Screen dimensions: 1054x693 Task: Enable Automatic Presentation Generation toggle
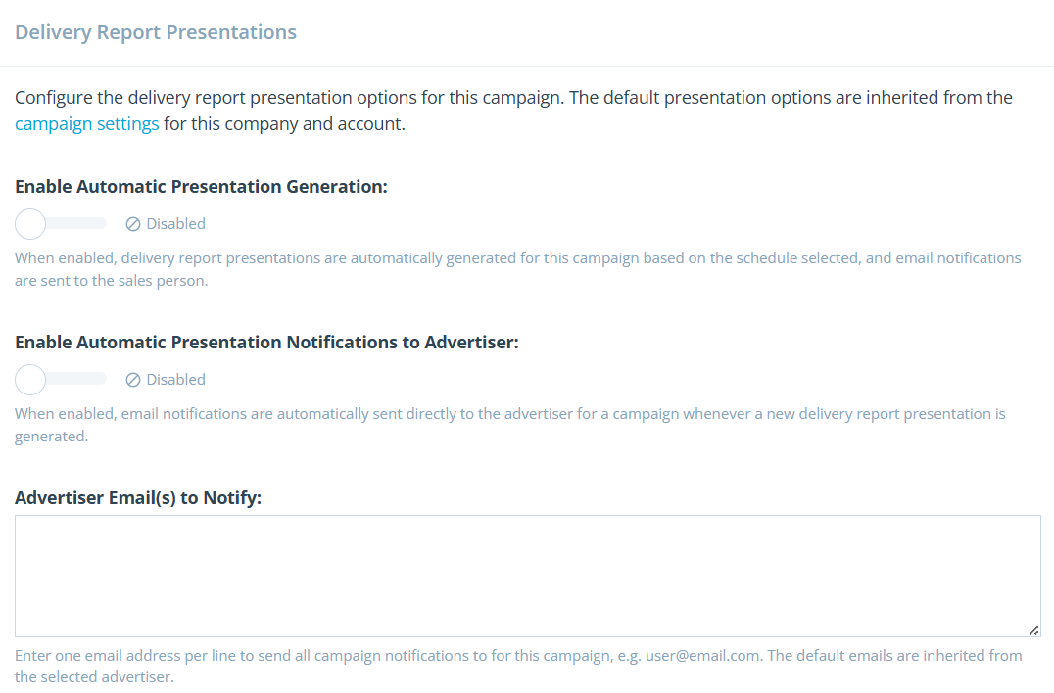(x=31, y=224)
